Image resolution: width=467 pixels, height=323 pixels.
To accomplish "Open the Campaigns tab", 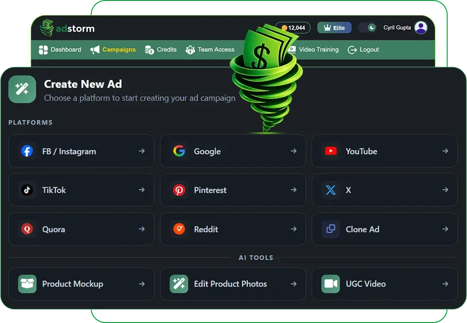I will click(x=113, y=50).
